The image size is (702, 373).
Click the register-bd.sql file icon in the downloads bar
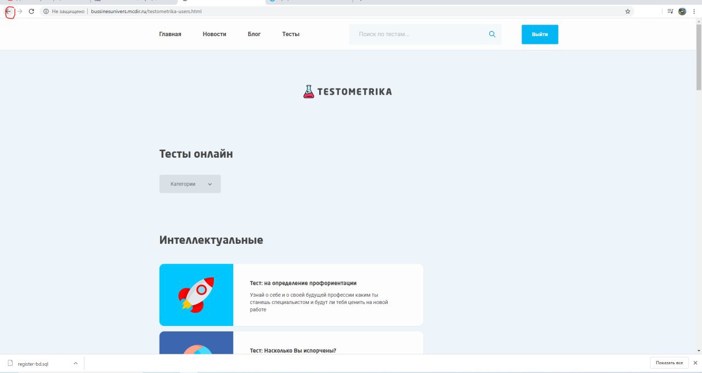coord(10,363)
